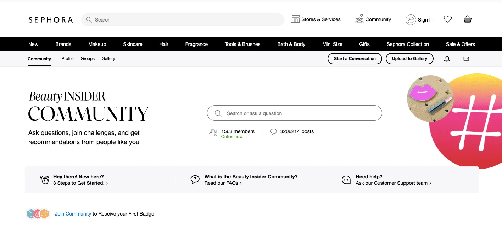The image size is (502, 230).
Task: Click the magnifier in the header search bar
Action: coord(89,20)
